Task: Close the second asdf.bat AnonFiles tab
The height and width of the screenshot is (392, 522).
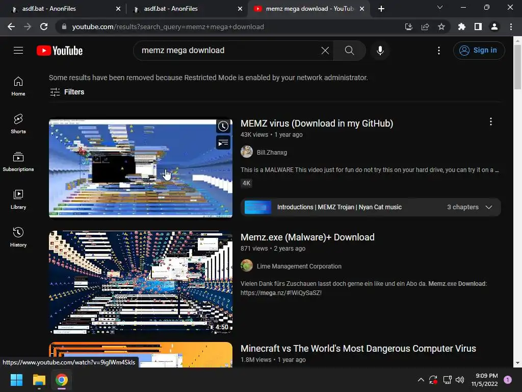Action: [240, 9]
